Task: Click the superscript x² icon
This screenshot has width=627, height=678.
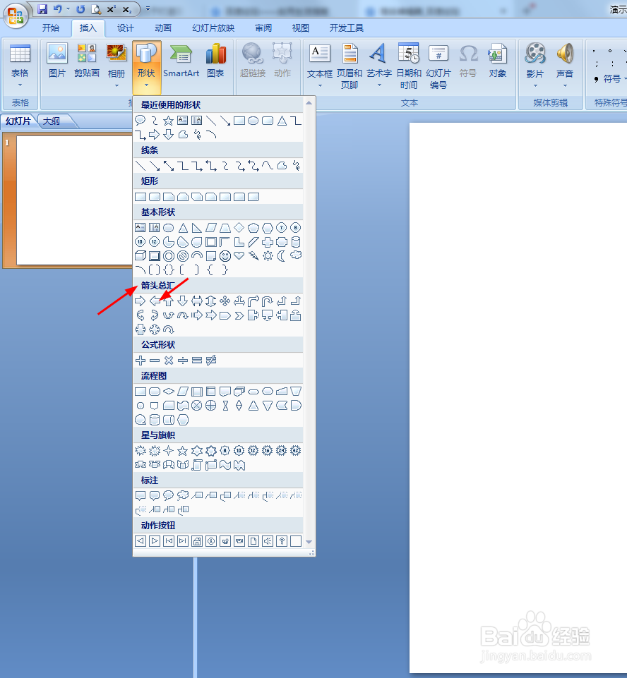Action: click(x=111, y=9)
